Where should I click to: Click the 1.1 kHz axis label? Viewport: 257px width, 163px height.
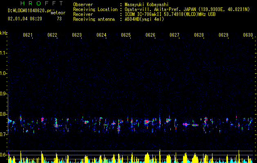pos(3,53)
